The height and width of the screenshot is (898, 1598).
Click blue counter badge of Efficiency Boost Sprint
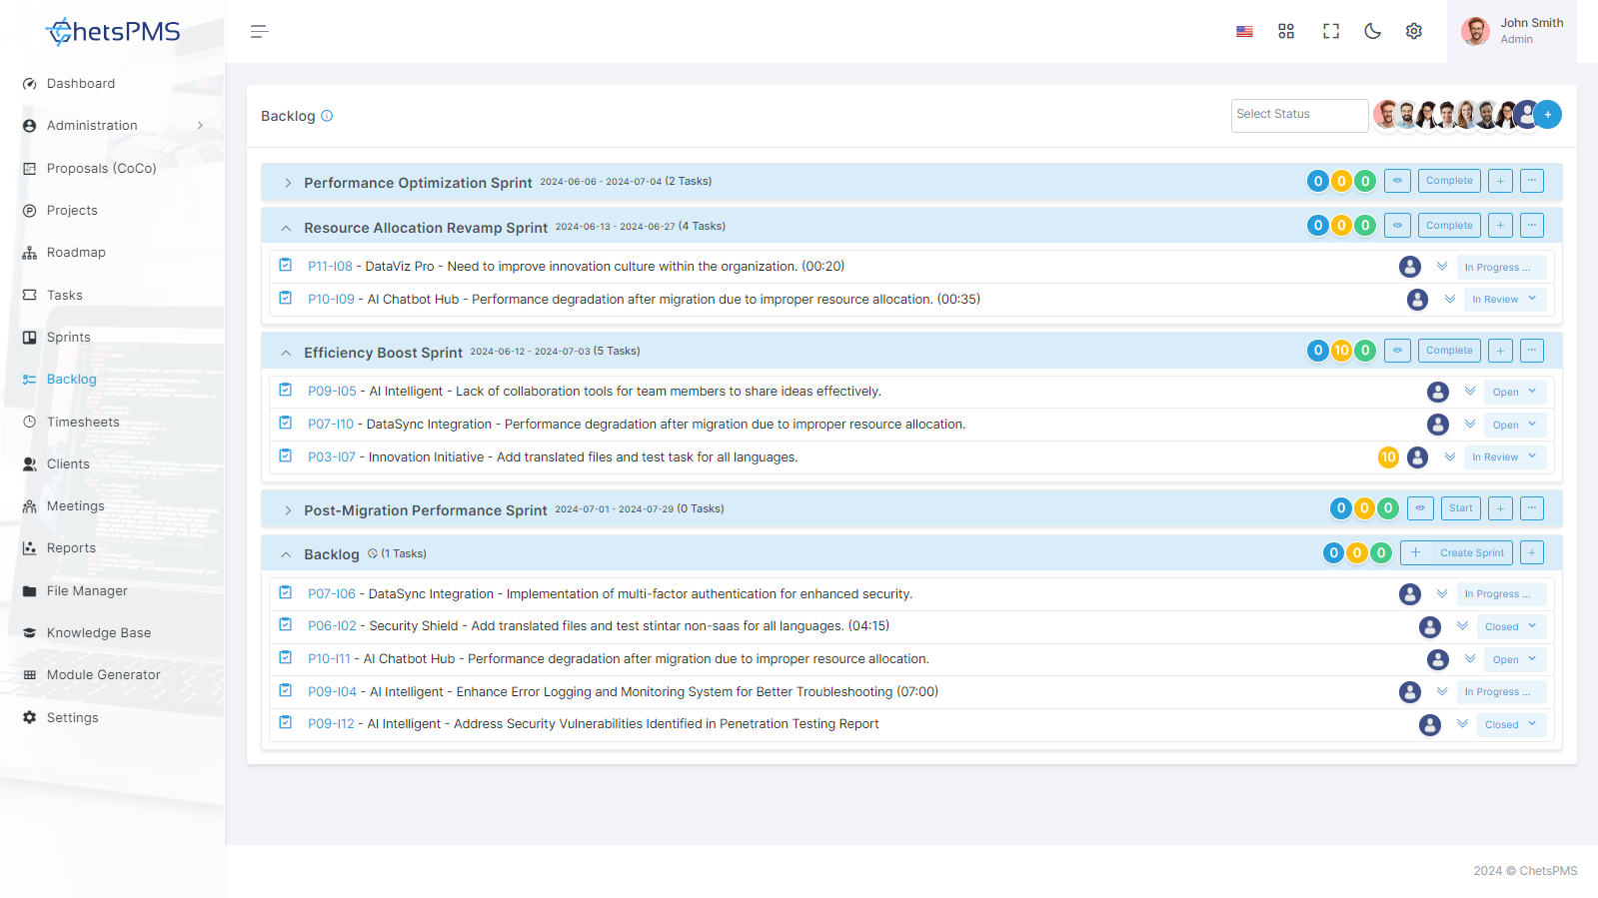[x=1318, y=351]
